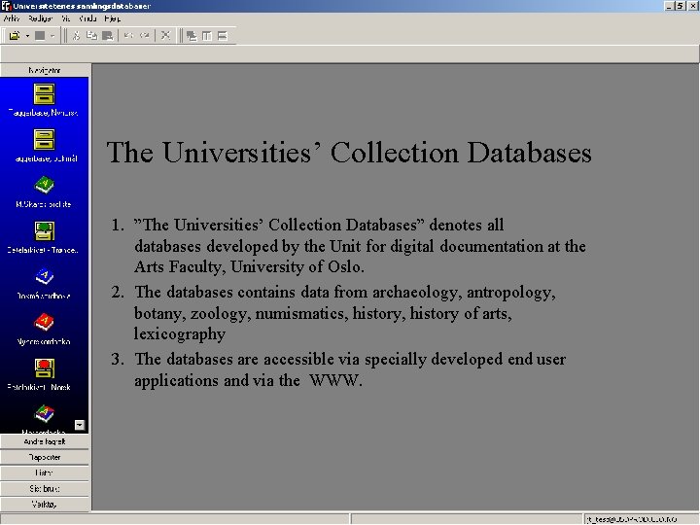Switch to the Sist brukt panel group
The width and height of the screenshot is (700, 525).
45,489
